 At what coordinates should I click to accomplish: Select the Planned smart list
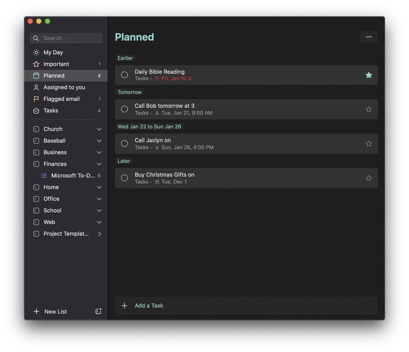66,76
